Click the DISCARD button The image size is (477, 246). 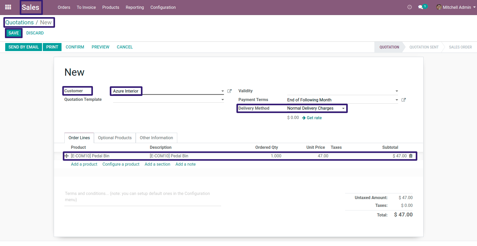click(x=35, y=33)
